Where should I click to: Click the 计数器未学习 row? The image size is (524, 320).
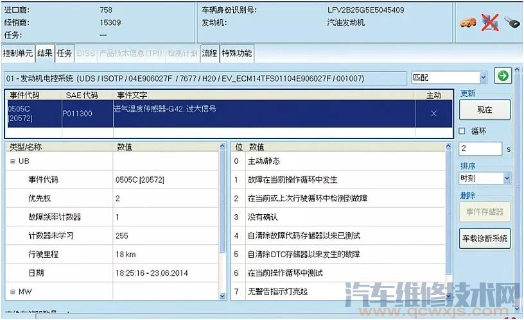tap(112, 235)
